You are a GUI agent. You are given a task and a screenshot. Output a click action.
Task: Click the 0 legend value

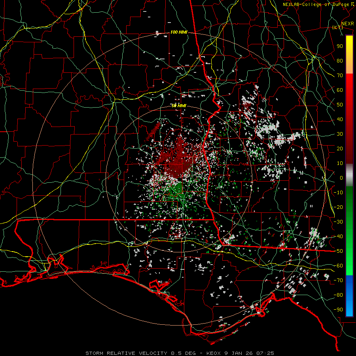341,178
